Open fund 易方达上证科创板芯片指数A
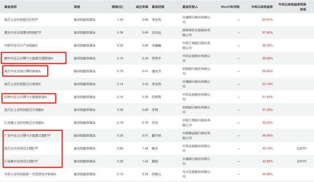 [24, 110]
